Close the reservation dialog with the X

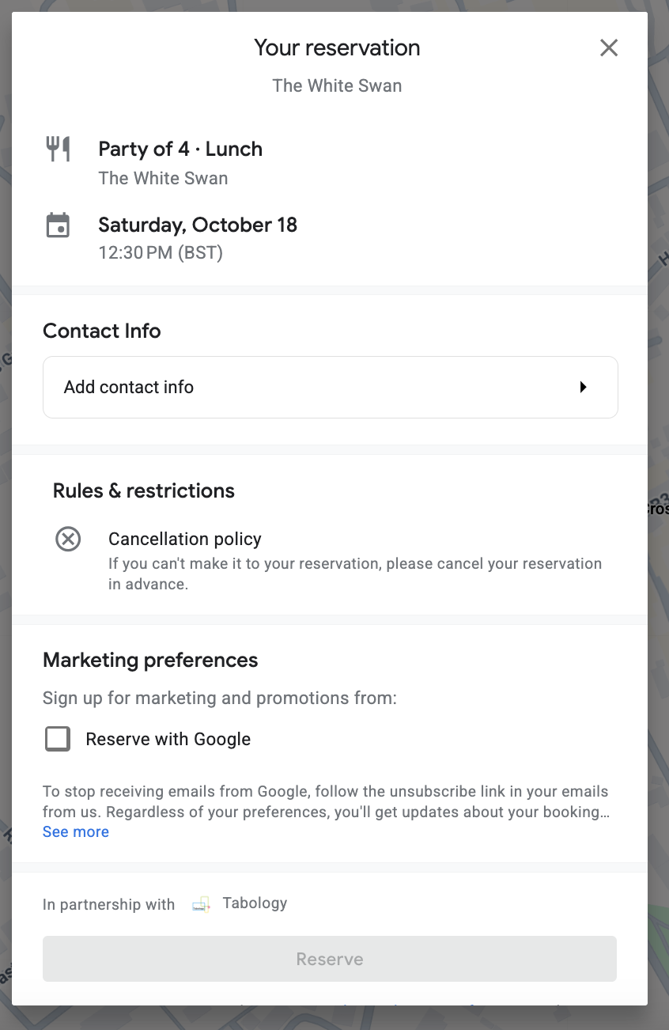(608, 48)
